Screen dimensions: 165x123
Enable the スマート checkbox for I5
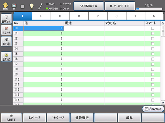(153, 54)
